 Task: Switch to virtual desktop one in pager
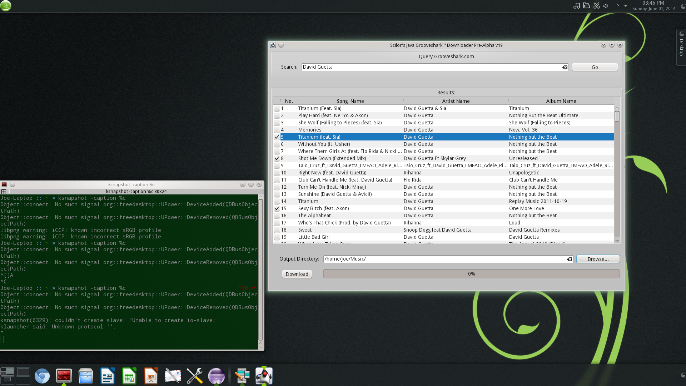point(8,372)
